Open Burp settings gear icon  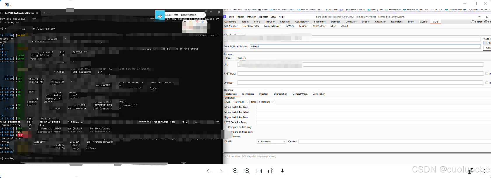pyautogui.click(x=486, y=22)
